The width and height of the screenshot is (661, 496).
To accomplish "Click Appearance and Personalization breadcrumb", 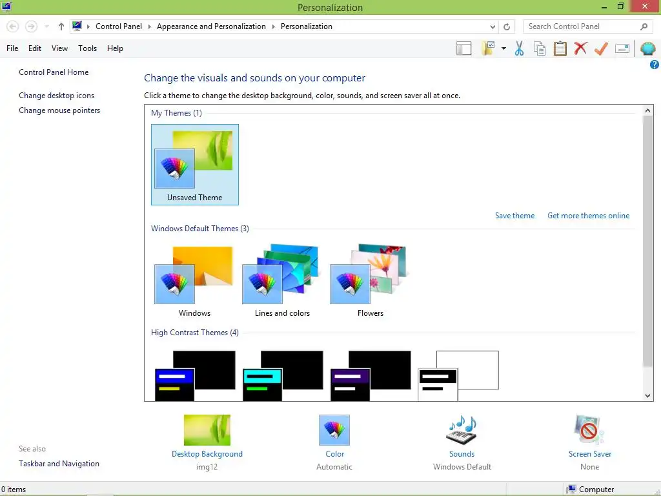I will click(x=211, y=26).
